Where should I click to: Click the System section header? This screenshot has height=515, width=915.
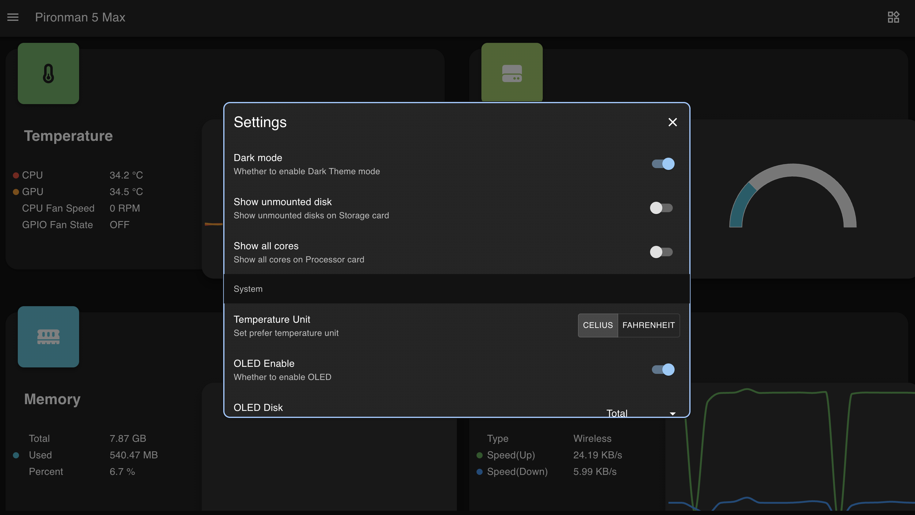click(248, 289)
